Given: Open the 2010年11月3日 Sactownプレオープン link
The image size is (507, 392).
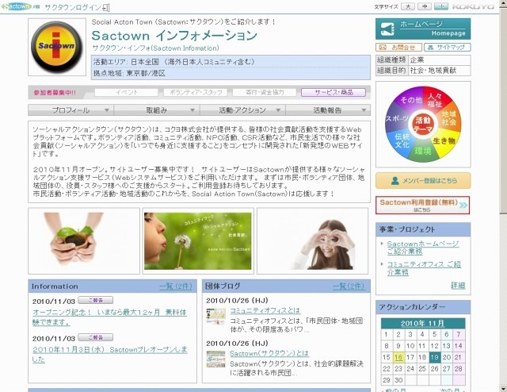Looking at the screenshot, I should point(109,355).
